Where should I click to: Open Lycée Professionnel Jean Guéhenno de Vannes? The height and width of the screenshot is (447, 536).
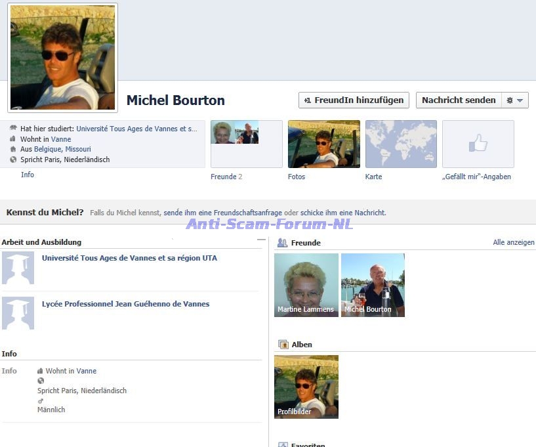[125, 304]
